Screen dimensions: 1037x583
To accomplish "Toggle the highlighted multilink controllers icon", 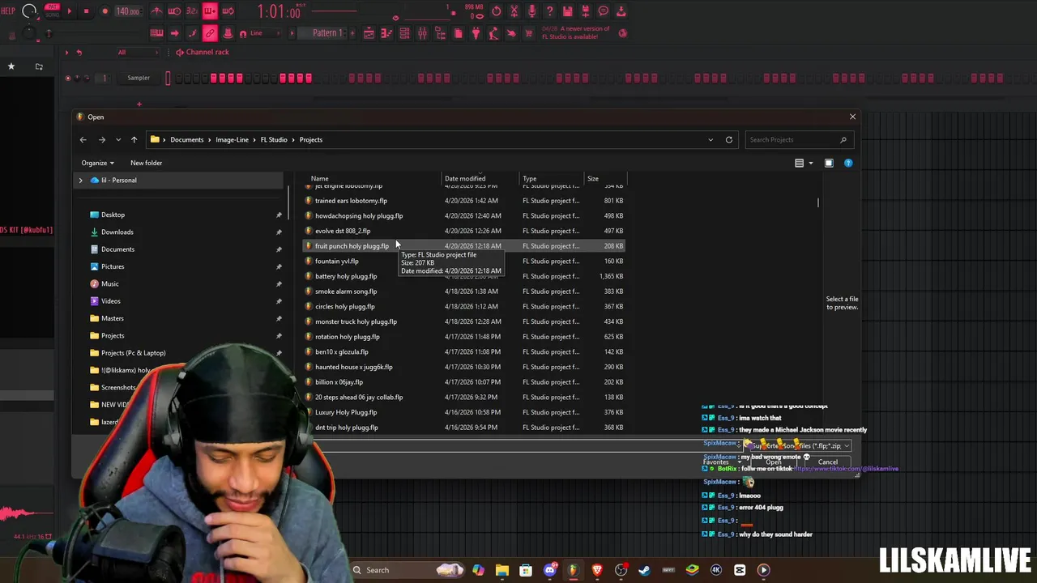I will 210,33.
